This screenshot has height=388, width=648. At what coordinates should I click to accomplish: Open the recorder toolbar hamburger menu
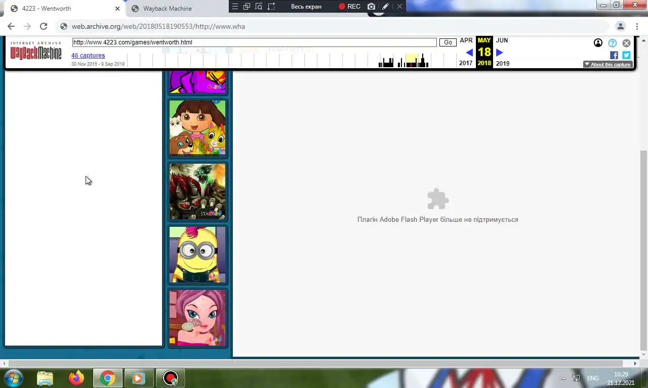pyautogui.click(x=234, y=7)
